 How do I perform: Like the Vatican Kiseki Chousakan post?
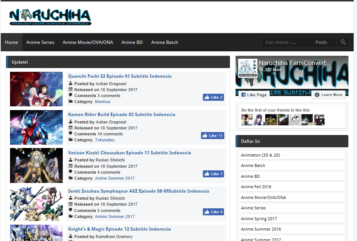click(x=213, y=174)
